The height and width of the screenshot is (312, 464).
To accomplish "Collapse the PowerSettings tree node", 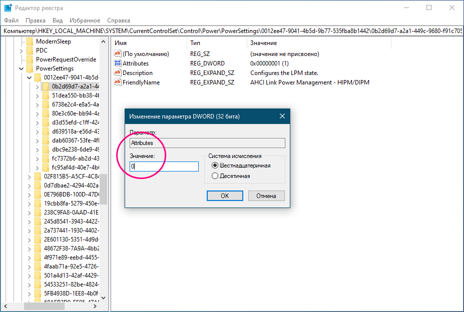I will click(22, 68).
